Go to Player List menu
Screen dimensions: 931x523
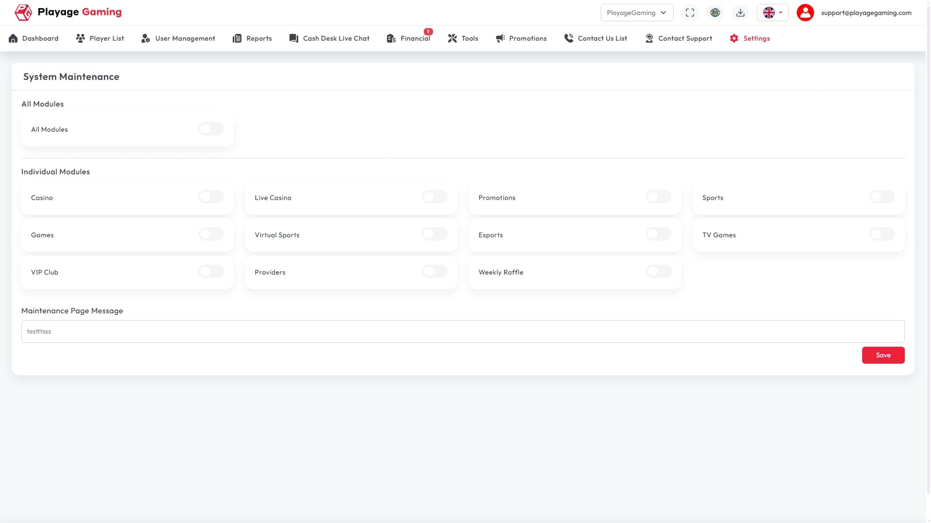pos(100,38)
